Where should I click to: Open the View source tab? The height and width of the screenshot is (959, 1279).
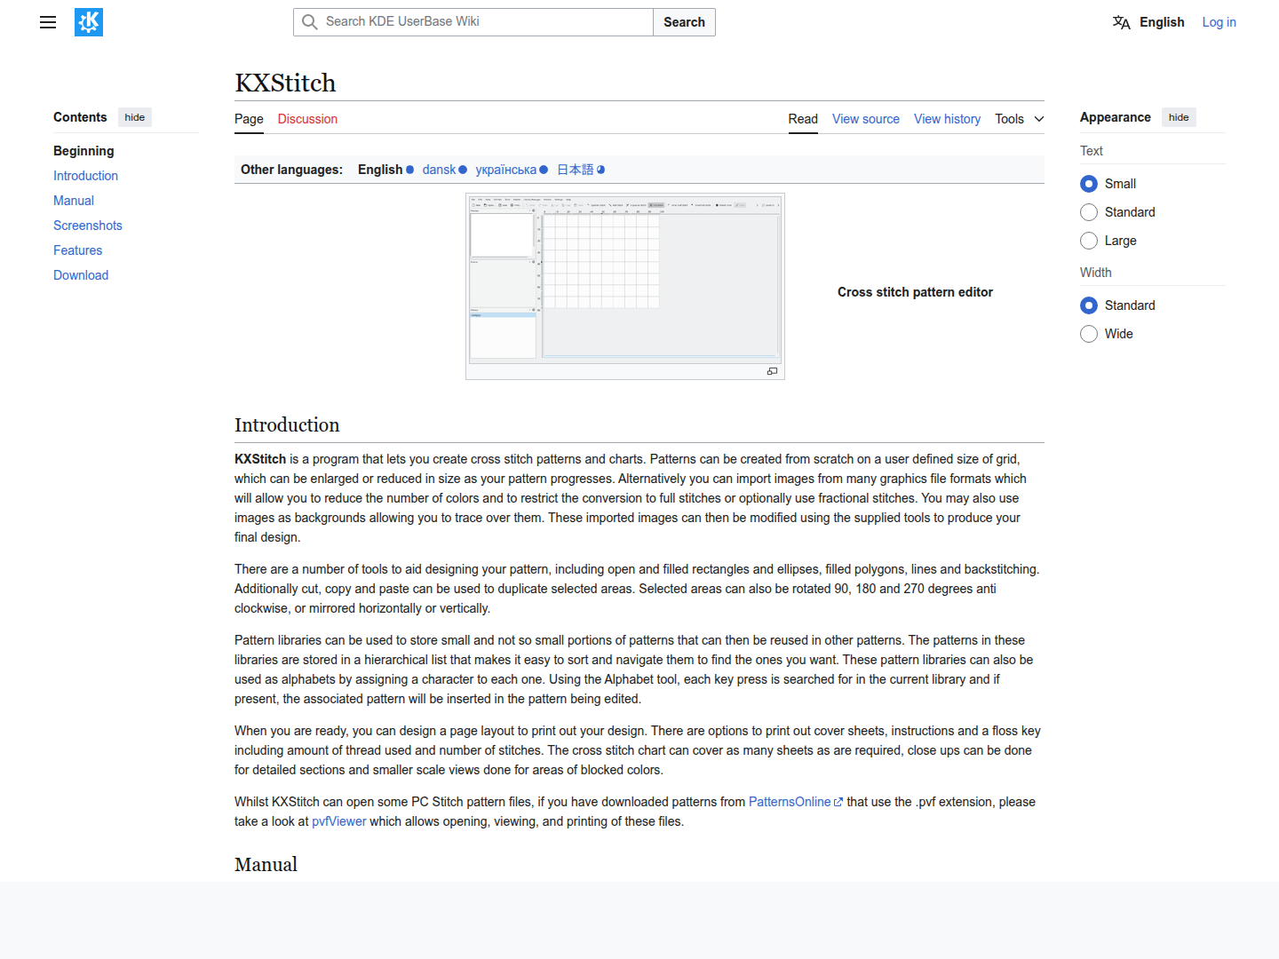866,119
